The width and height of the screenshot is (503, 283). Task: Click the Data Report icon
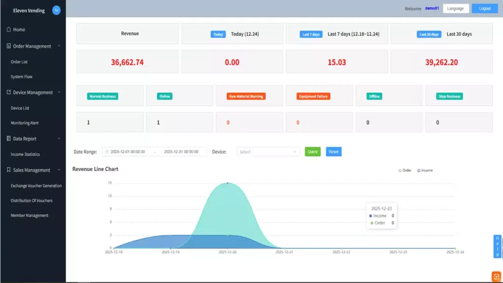[9, 139]
